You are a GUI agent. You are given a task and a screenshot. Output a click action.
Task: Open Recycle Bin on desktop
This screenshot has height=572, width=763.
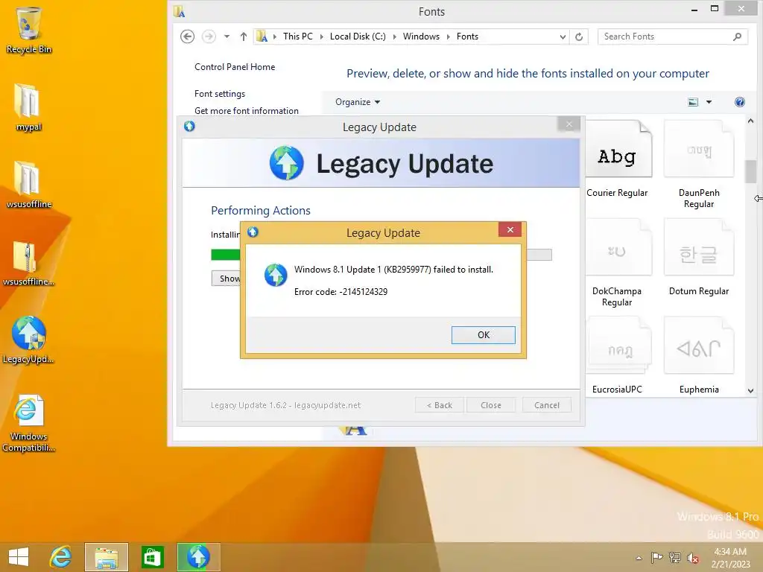(x=29, y=31)
